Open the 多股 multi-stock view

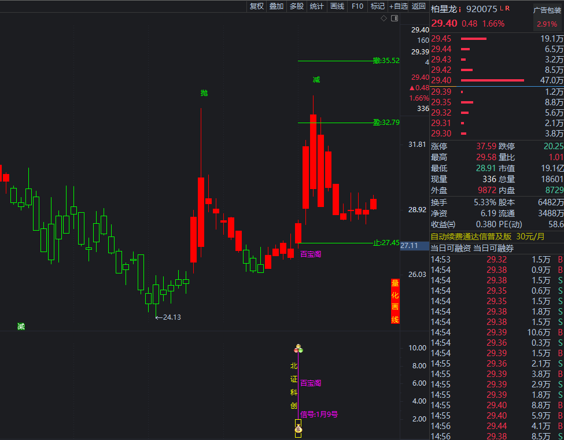click(297, 6)
